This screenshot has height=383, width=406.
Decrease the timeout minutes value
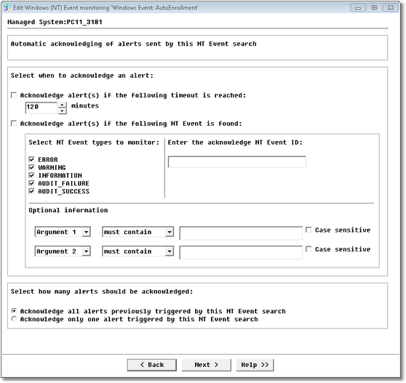click(63, 111)
